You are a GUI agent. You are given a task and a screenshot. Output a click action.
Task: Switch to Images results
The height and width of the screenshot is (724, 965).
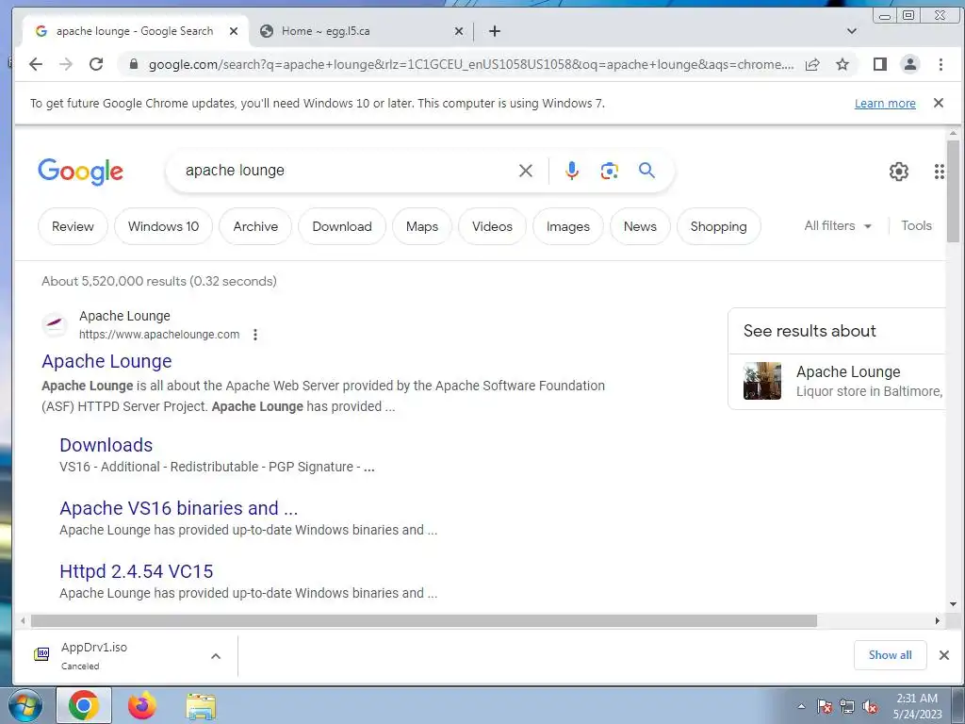(x=568, y=226)
